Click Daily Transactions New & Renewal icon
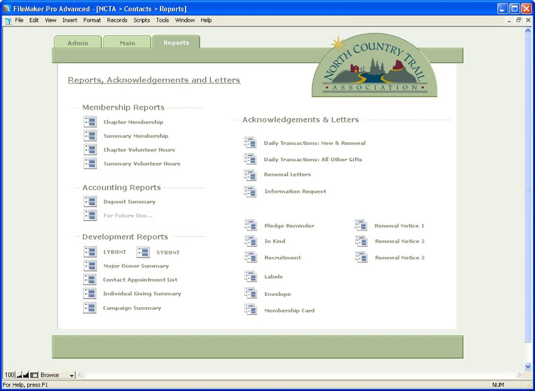Viewport: 535px width, 391px height. pyautogui.click(x=250, y=143)
